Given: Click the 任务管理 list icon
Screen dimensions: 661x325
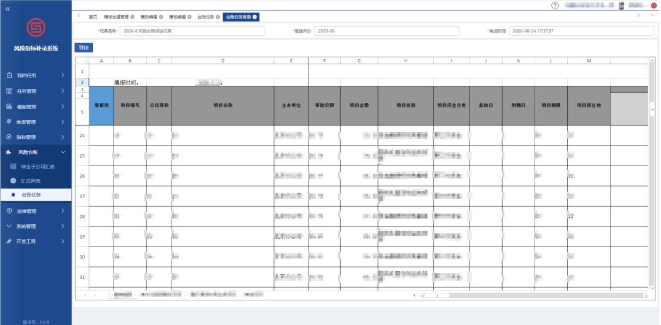Looking at the screenshot, I should 9,91.
